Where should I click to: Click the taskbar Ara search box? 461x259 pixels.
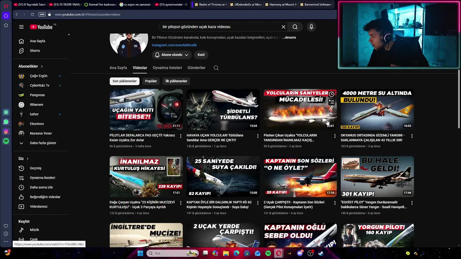click(173, 253)
